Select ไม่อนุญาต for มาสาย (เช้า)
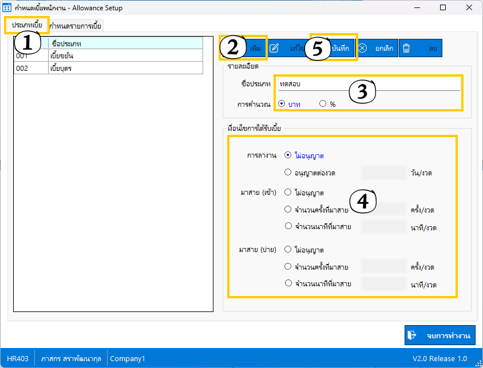The image size is (483, 368). coord(288,193)
